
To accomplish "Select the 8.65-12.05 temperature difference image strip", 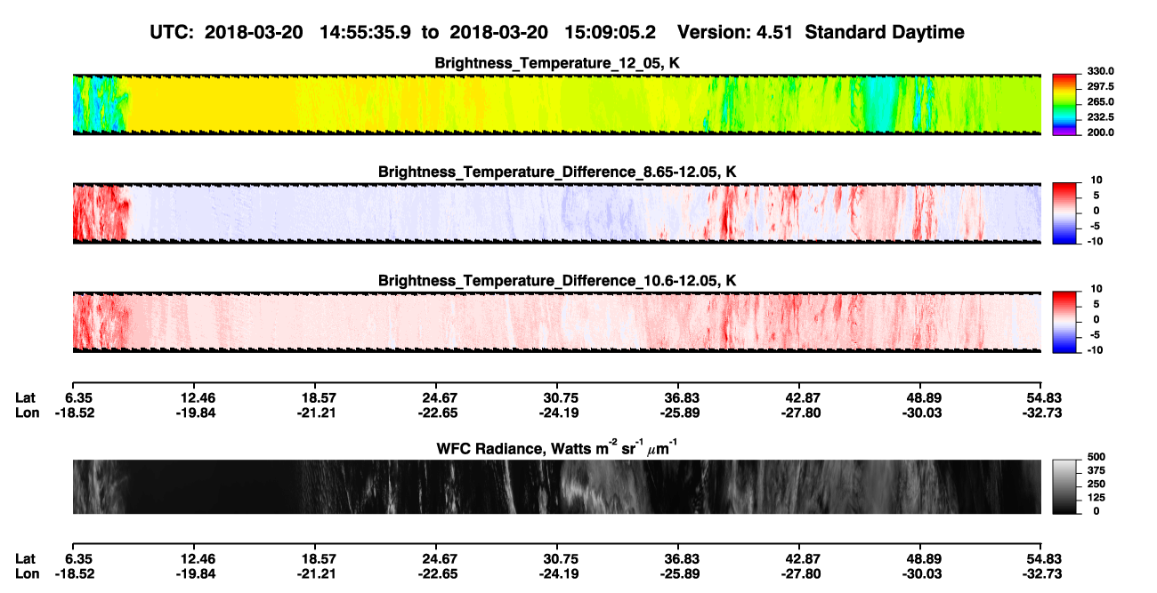I will [x=556, y=212].
